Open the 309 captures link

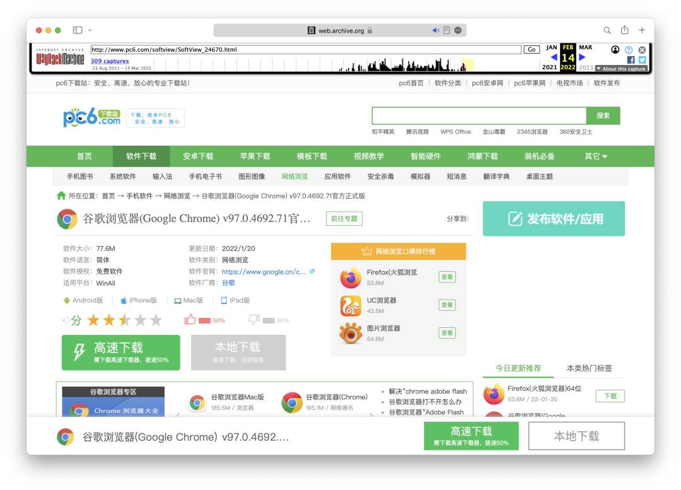pos(110,61)
